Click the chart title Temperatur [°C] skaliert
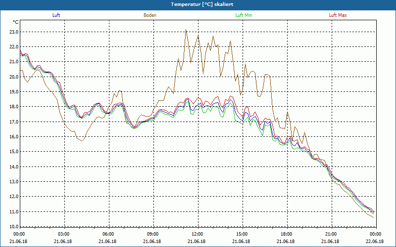The height and width of the screenshot is (247, 396). [198, 4]
